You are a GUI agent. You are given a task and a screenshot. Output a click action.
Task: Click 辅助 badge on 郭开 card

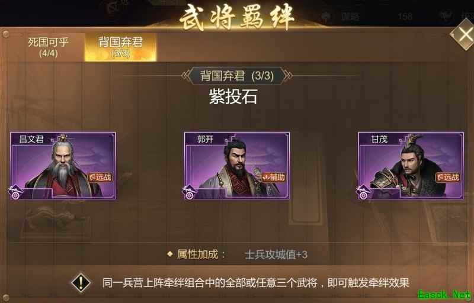point(274,178)
